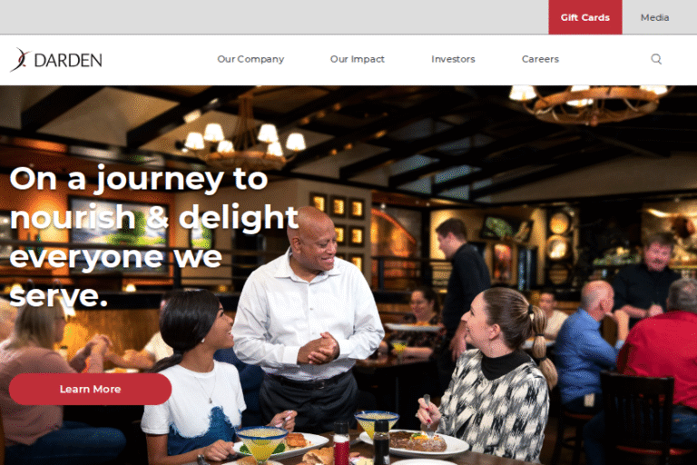Click the chandelier with white lampshades
The width and height of the screenshot is (697, 465).
pos(244,143)
